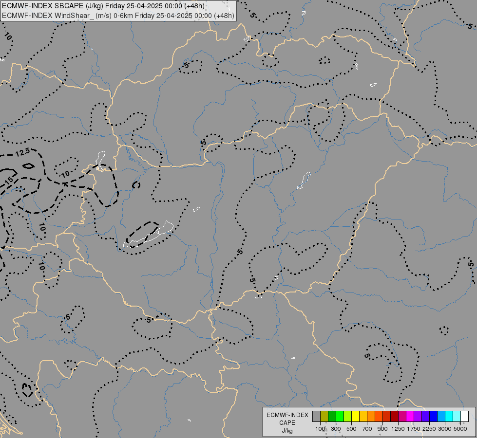The height and width of the screenshot is (438, 477).
Task: Click the yellow-green lime legend swatch
Action: point(347,416)
